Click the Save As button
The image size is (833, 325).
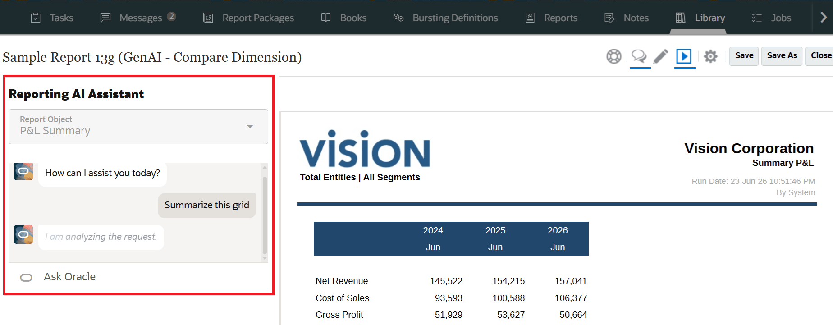tap(782, 56)
